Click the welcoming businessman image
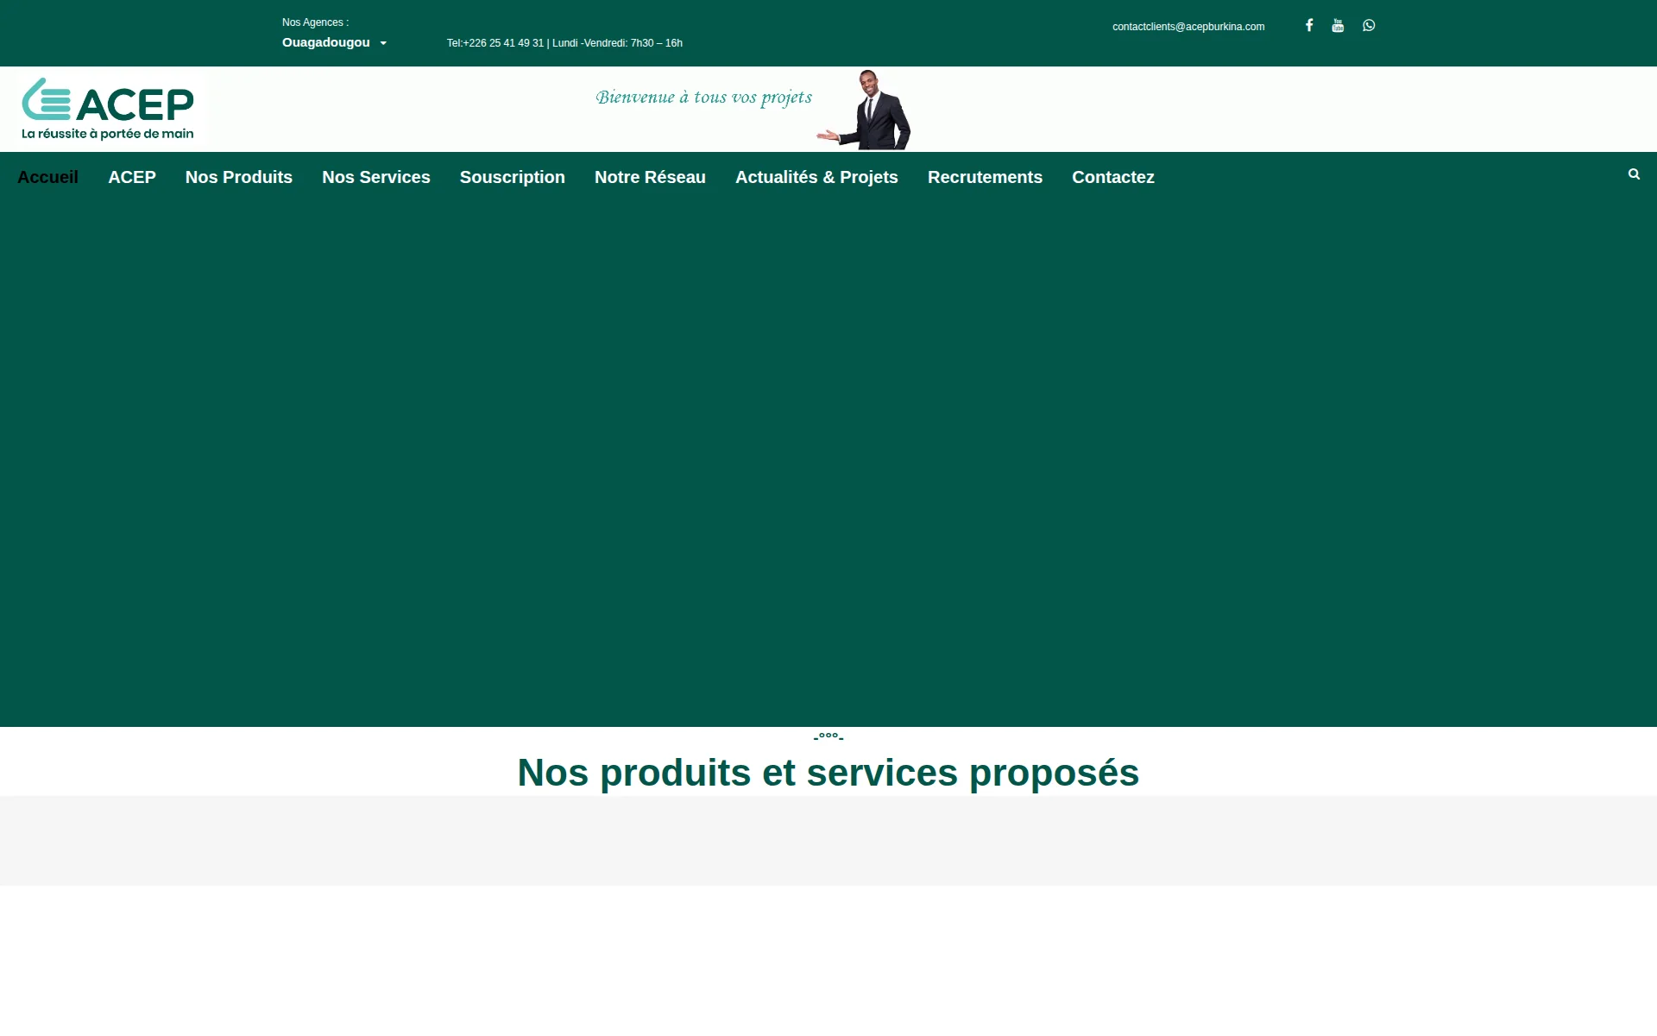Image resolution: width=1657 pixels, height=1036 pixels. click(864, 110)
